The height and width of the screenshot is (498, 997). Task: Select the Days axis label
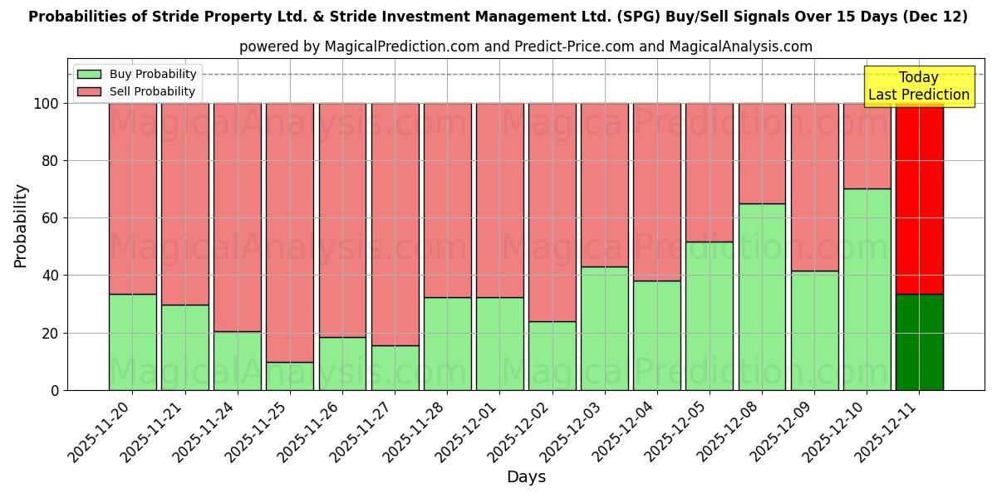coord(527,476)
